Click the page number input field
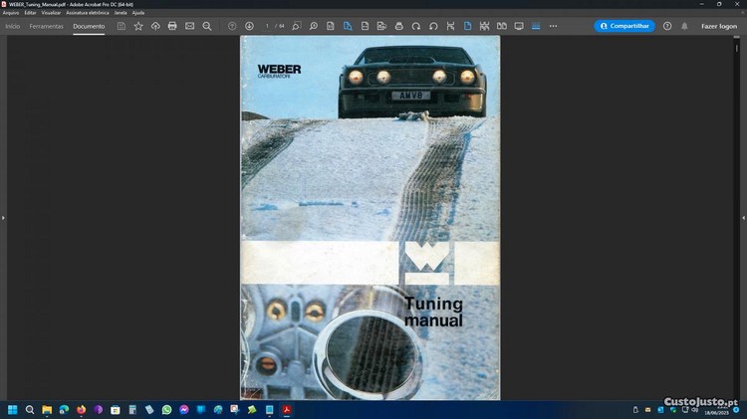The image size is (747, 419). coord(267,26)
